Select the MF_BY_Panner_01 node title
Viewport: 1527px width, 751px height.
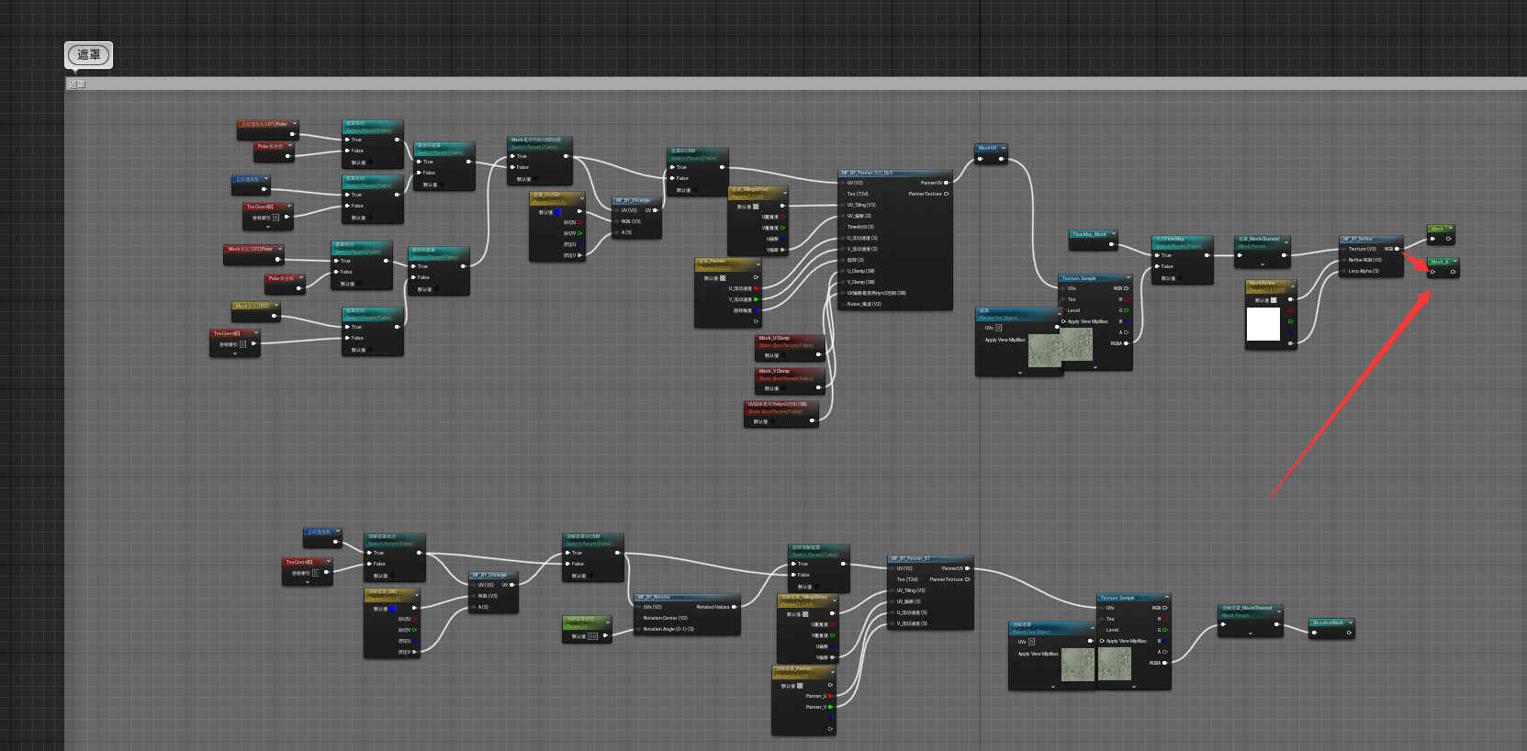click(910, 558)
